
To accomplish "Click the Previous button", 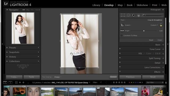I will pos(130,77).
